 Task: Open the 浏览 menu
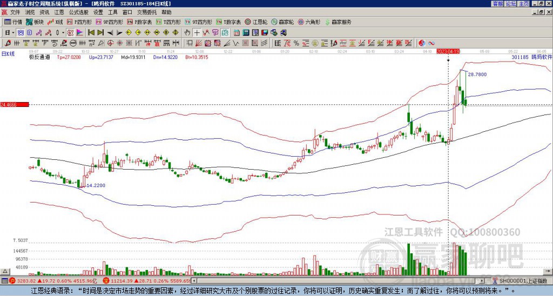[x=30, y=12]
